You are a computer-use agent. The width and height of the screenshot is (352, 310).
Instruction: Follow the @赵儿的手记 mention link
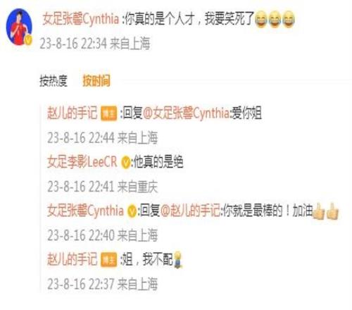pos(191,210)
